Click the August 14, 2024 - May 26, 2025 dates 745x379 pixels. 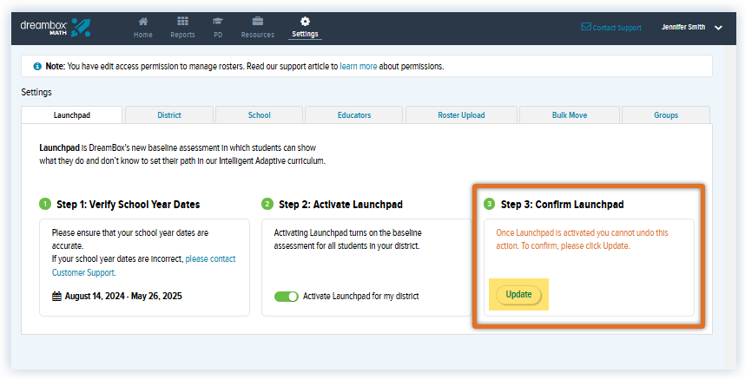point(123,297)
